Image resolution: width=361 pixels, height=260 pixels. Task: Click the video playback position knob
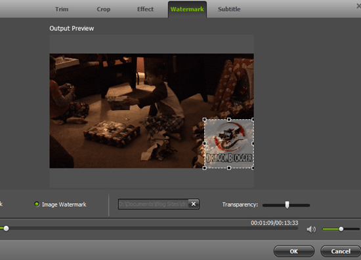[6, 229]
